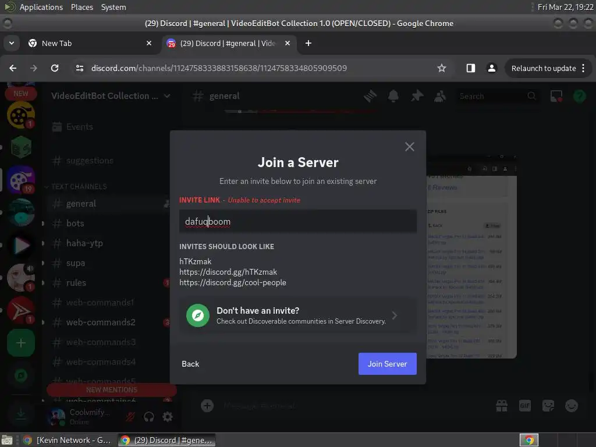Open the web-commands3 channel
This screenshot has height=447, width=596.
click(101, 342)
